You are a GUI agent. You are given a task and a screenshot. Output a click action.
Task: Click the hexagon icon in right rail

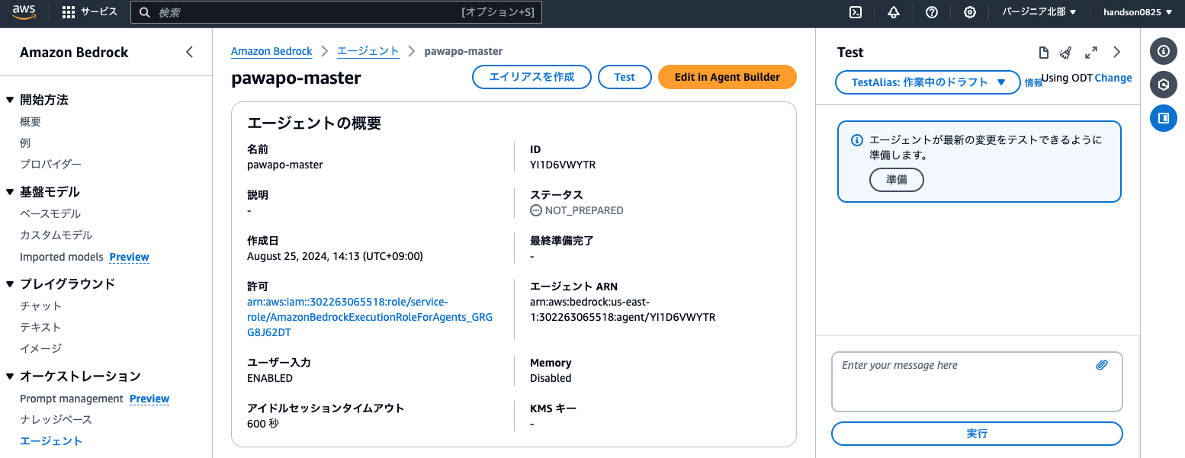click(x=1164, y=85)
